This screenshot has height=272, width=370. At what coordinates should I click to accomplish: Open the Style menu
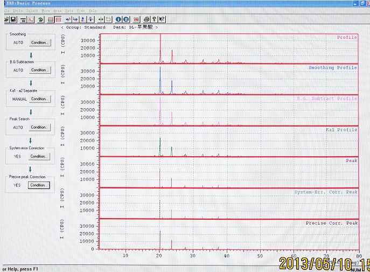(18, 10)
